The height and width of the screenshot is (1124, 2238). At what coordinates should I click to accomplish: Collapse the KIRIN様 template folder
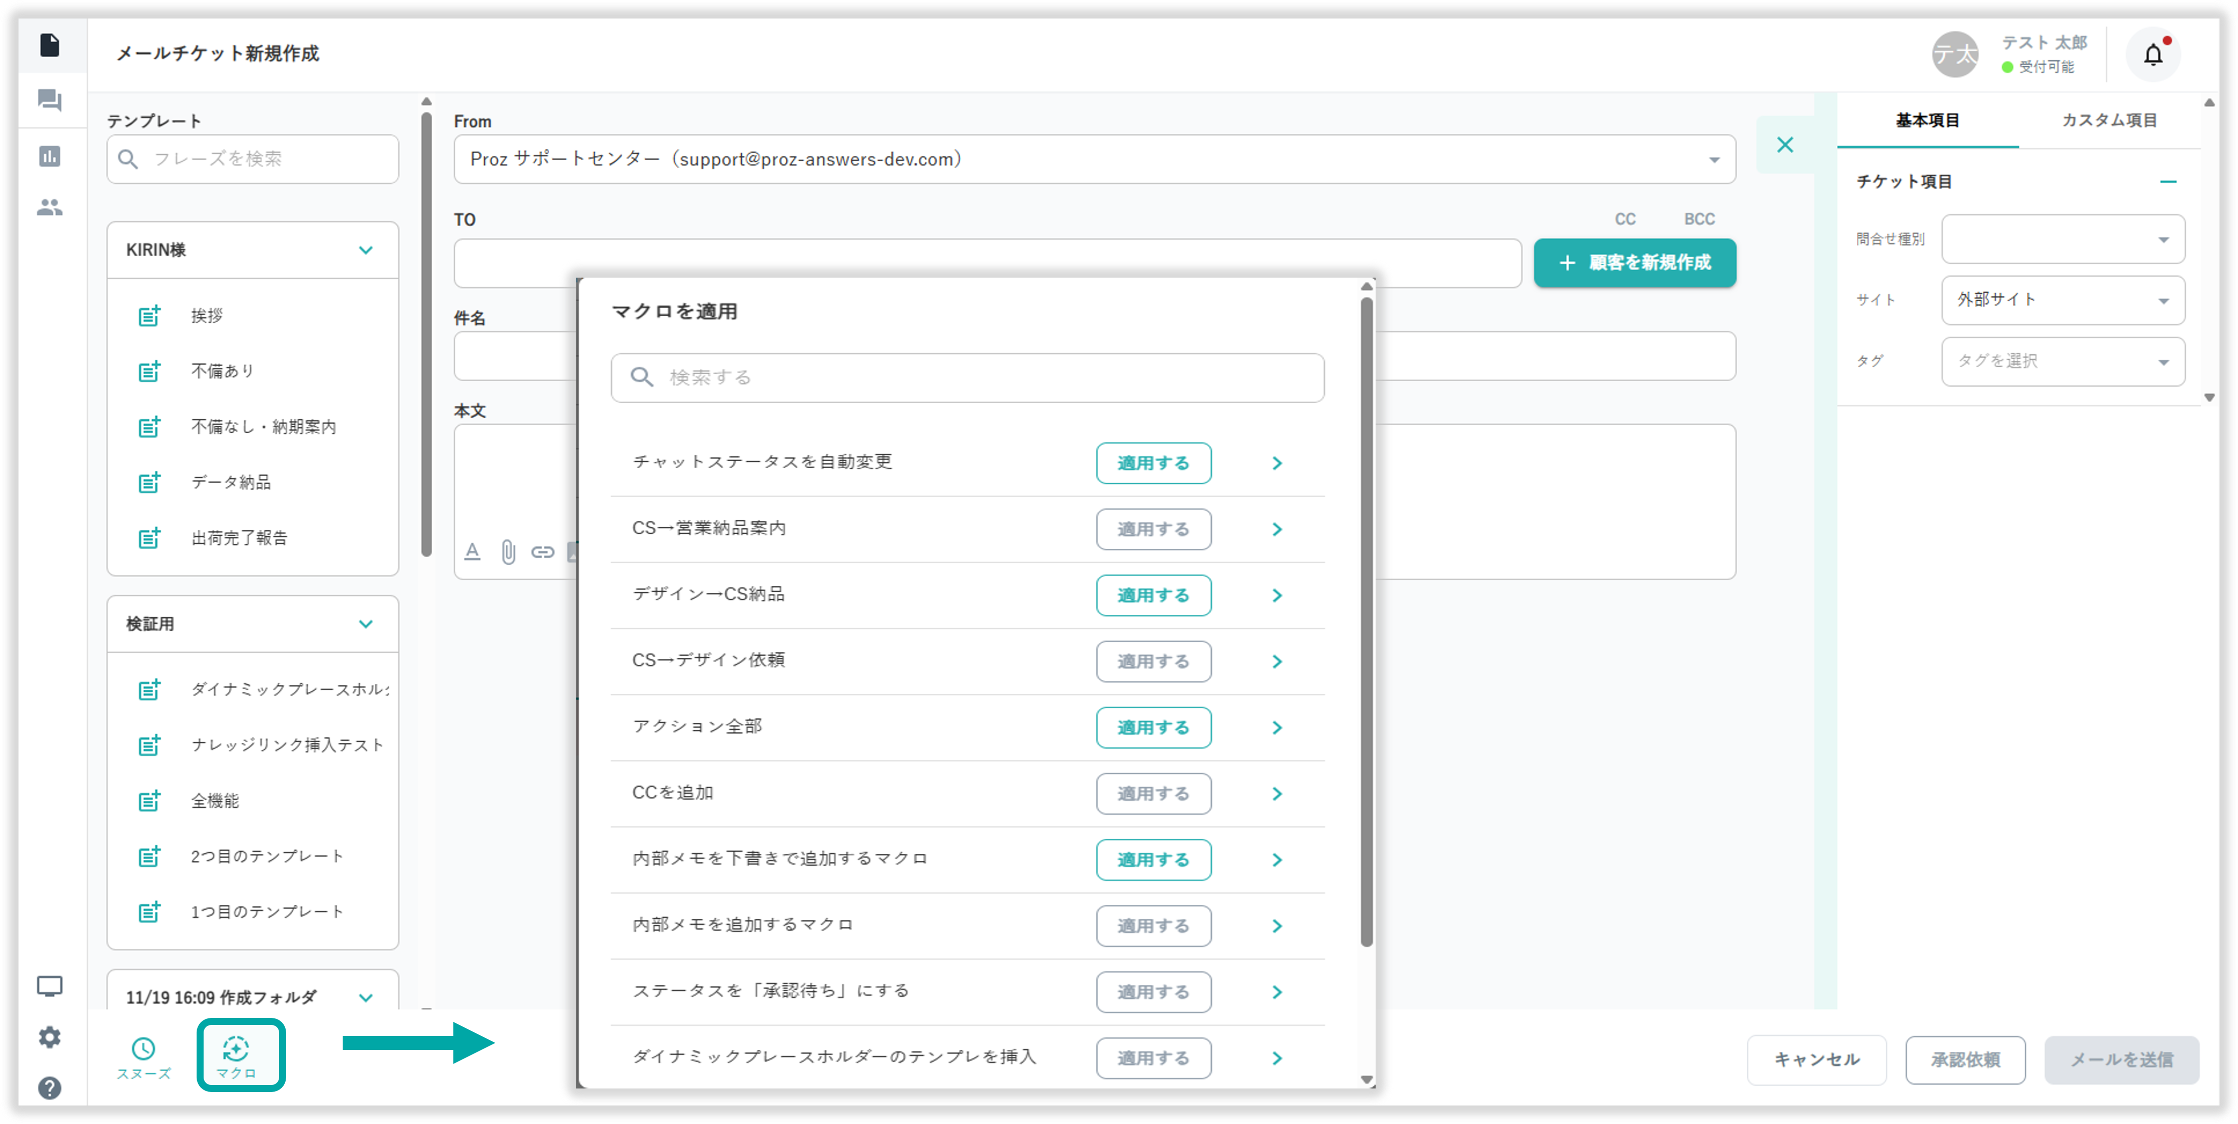pos(366,250)
